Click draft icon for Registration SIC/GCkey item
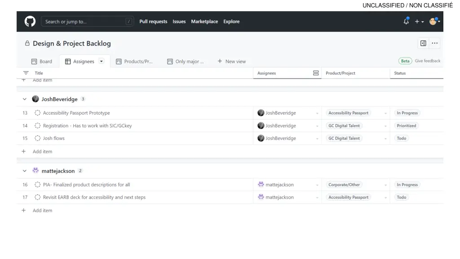 point(38,126)
